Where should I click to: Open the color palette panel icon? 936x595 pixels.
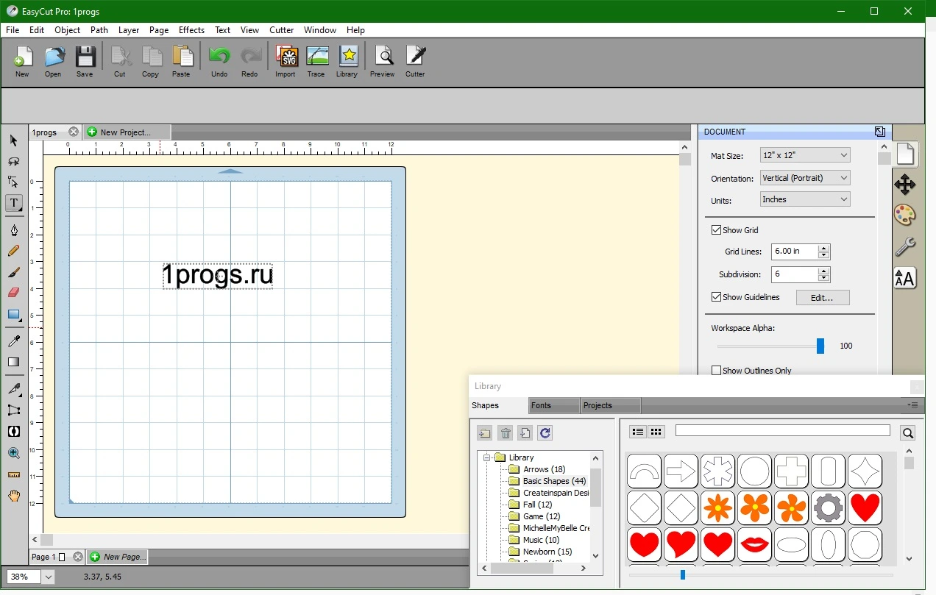coord(905,215)
